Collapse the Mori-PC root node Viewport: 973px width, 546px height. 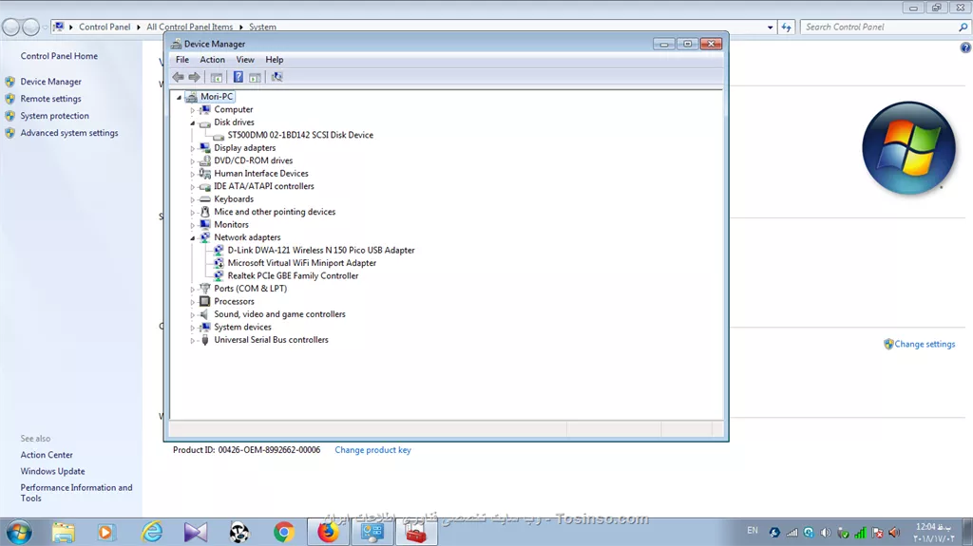tap(179, 97)
